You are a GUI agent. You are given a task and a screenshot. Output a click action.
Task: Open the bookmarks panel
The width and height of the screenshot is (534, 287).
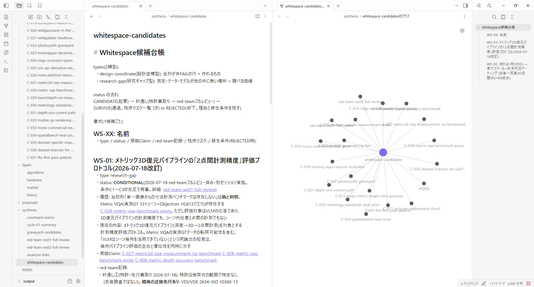click(x=40, y=6)
